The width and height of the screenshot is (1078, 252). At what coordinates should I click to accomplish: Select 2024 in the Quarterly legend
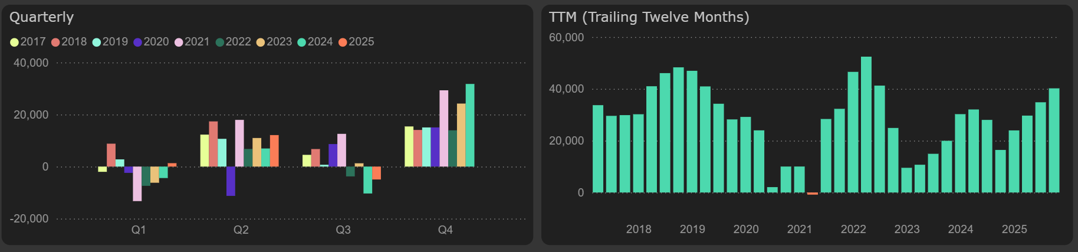click(302, 42)
